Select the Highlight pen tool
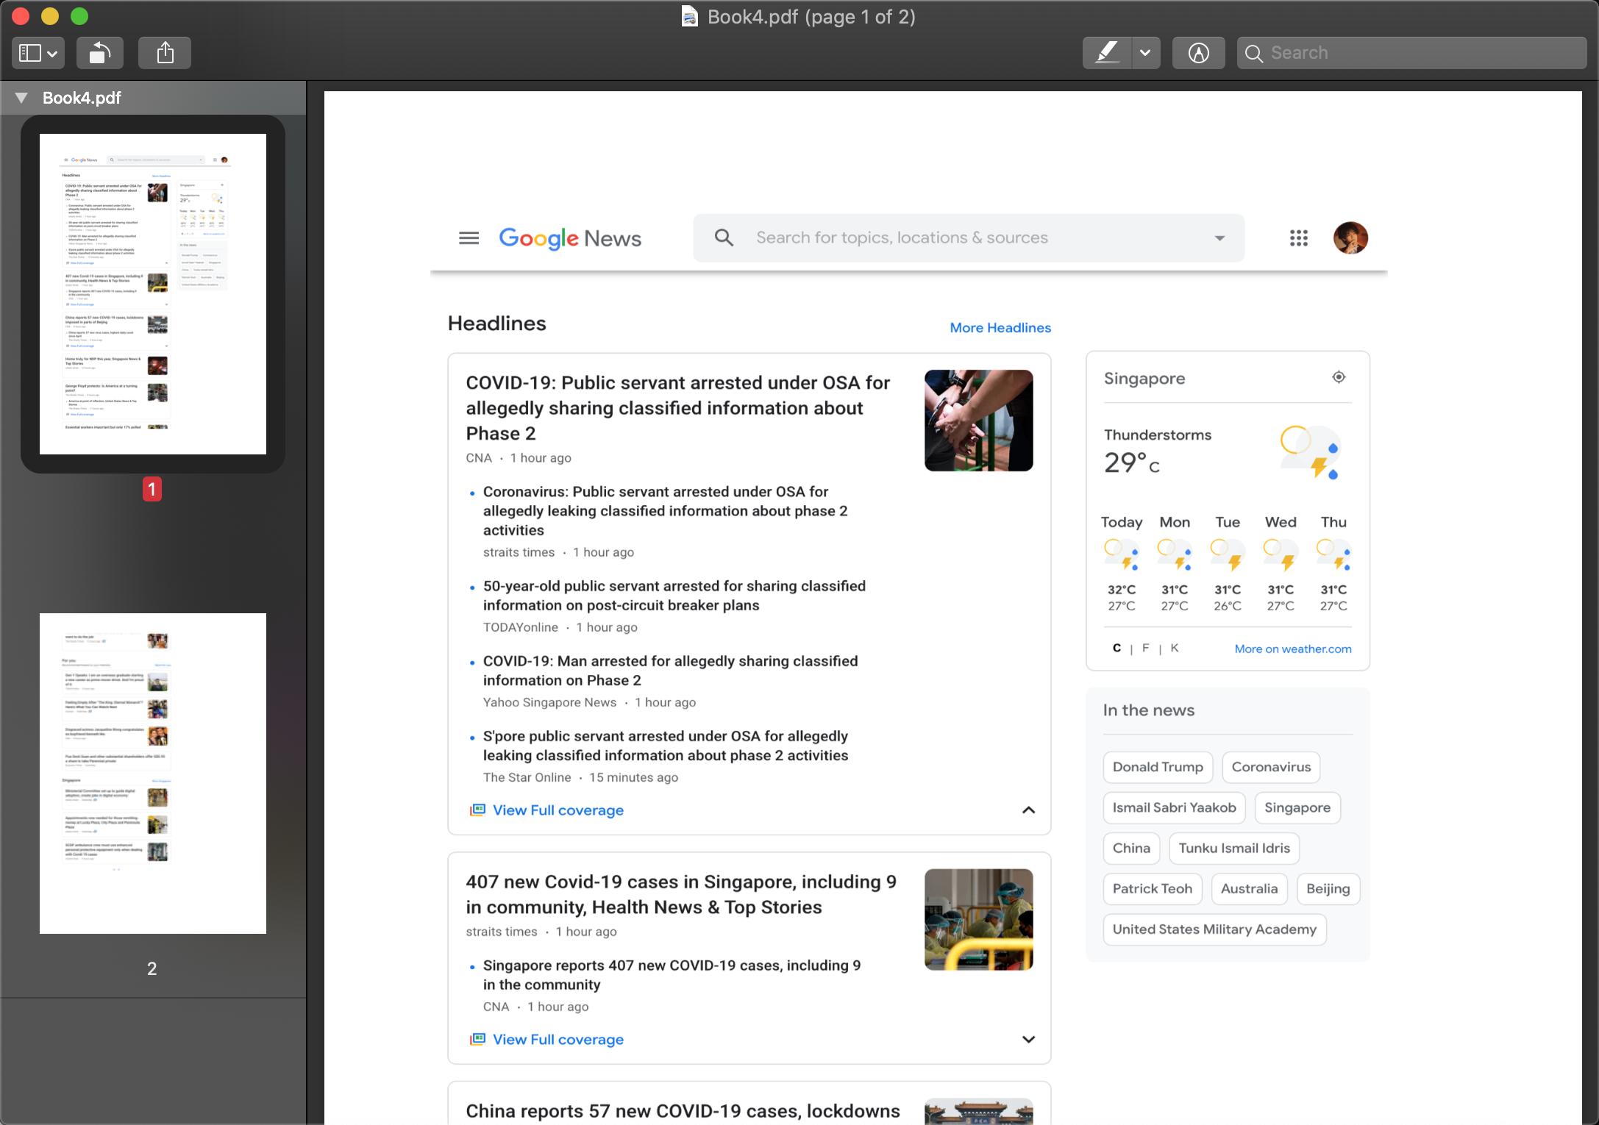The height and width of the screenshot is (1125, 1599). 1107,53
